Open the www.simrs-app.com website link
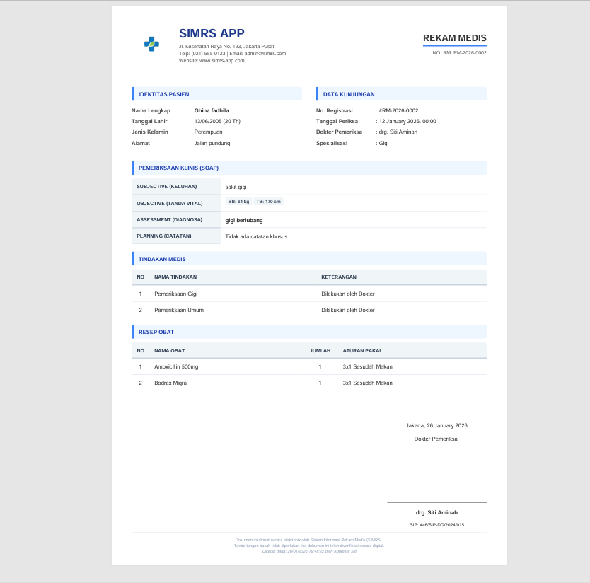The width and height of the screenshot is (590, 583). pos(221,59)
